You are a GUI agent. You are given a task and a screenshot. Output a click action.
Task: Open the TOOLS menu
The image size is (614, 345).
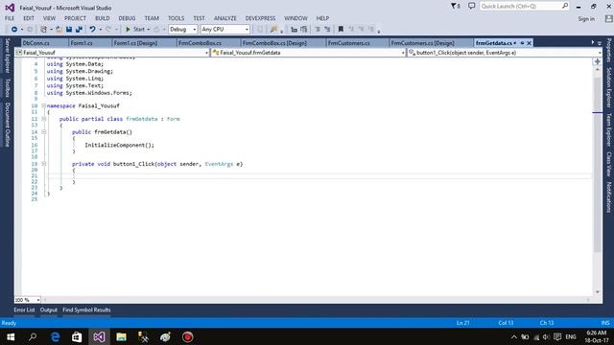176,18
